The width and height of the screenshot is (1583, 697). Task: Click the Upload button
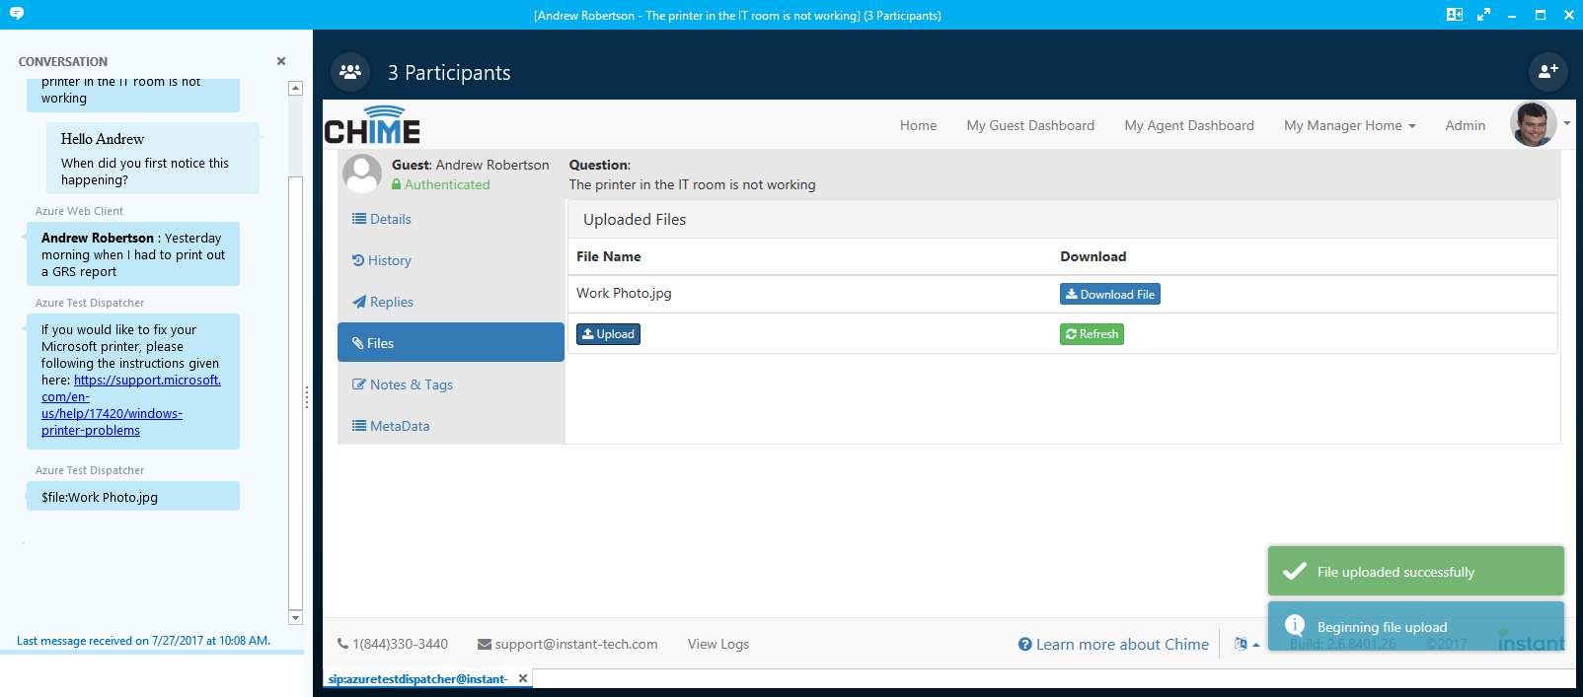coord(608,334)
